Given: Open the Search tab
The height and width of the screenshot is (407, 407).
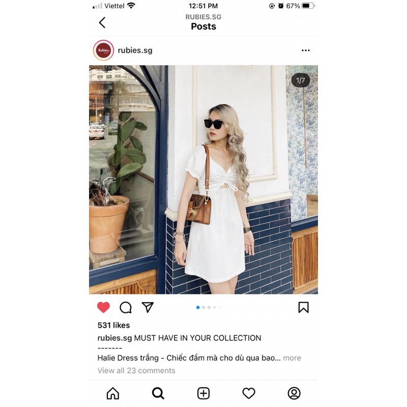Looking at the screenshot, I should click(158, 393).
